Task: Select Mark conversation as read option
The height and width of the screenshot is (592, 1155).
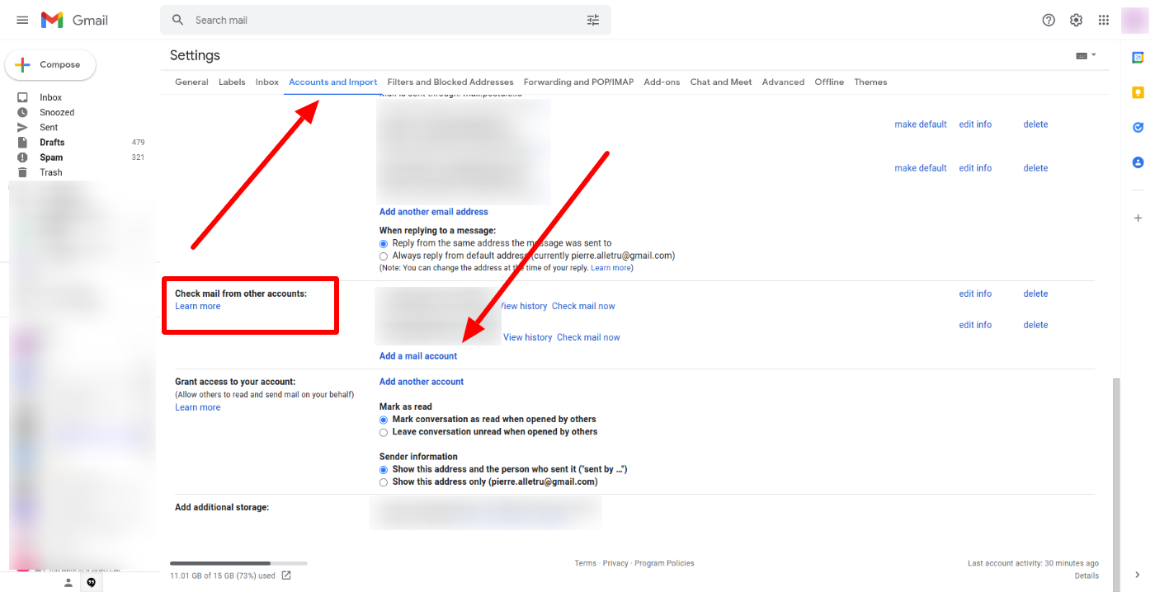Action: (x=384, y=420)
